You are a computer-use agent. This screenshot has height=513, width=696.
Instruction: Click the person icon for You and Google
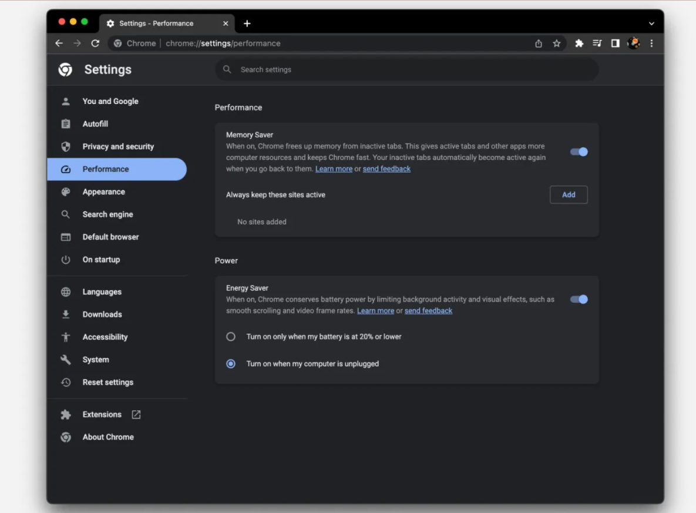coord(66,101)
